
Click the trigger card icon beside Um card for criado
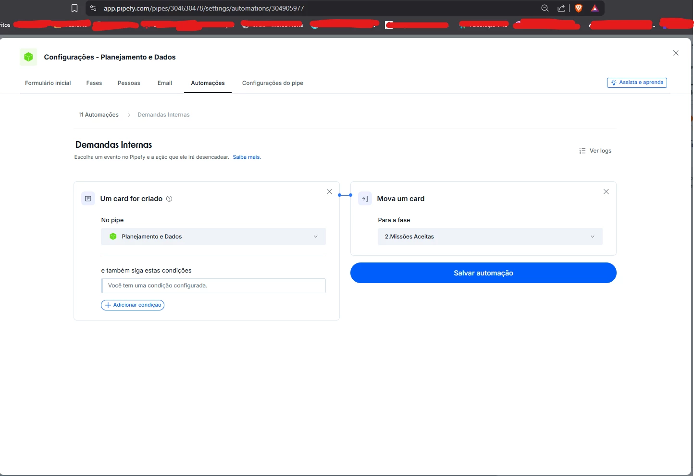[x=88, y=199]
